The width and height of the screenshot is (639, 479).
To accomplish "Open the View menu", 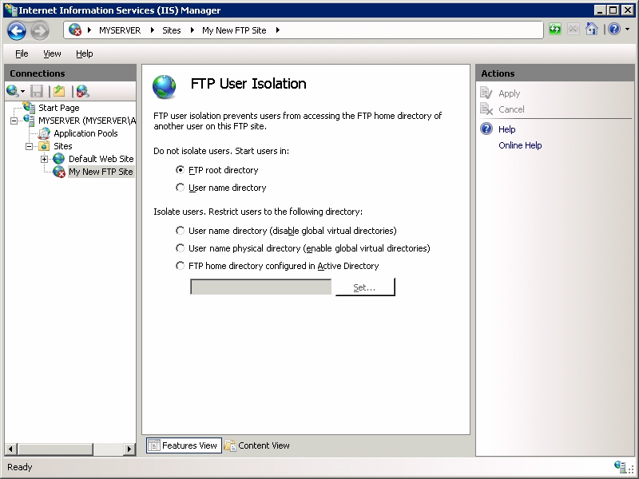I will (52, 53).
